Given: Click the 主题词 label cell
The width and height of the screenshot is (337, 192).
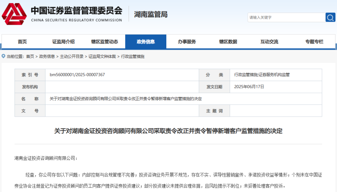Looking at the screenshot, I should [214, 111].
